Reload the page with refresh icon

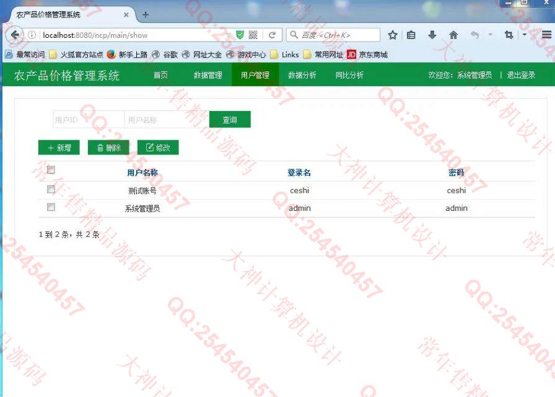point(272,35)
